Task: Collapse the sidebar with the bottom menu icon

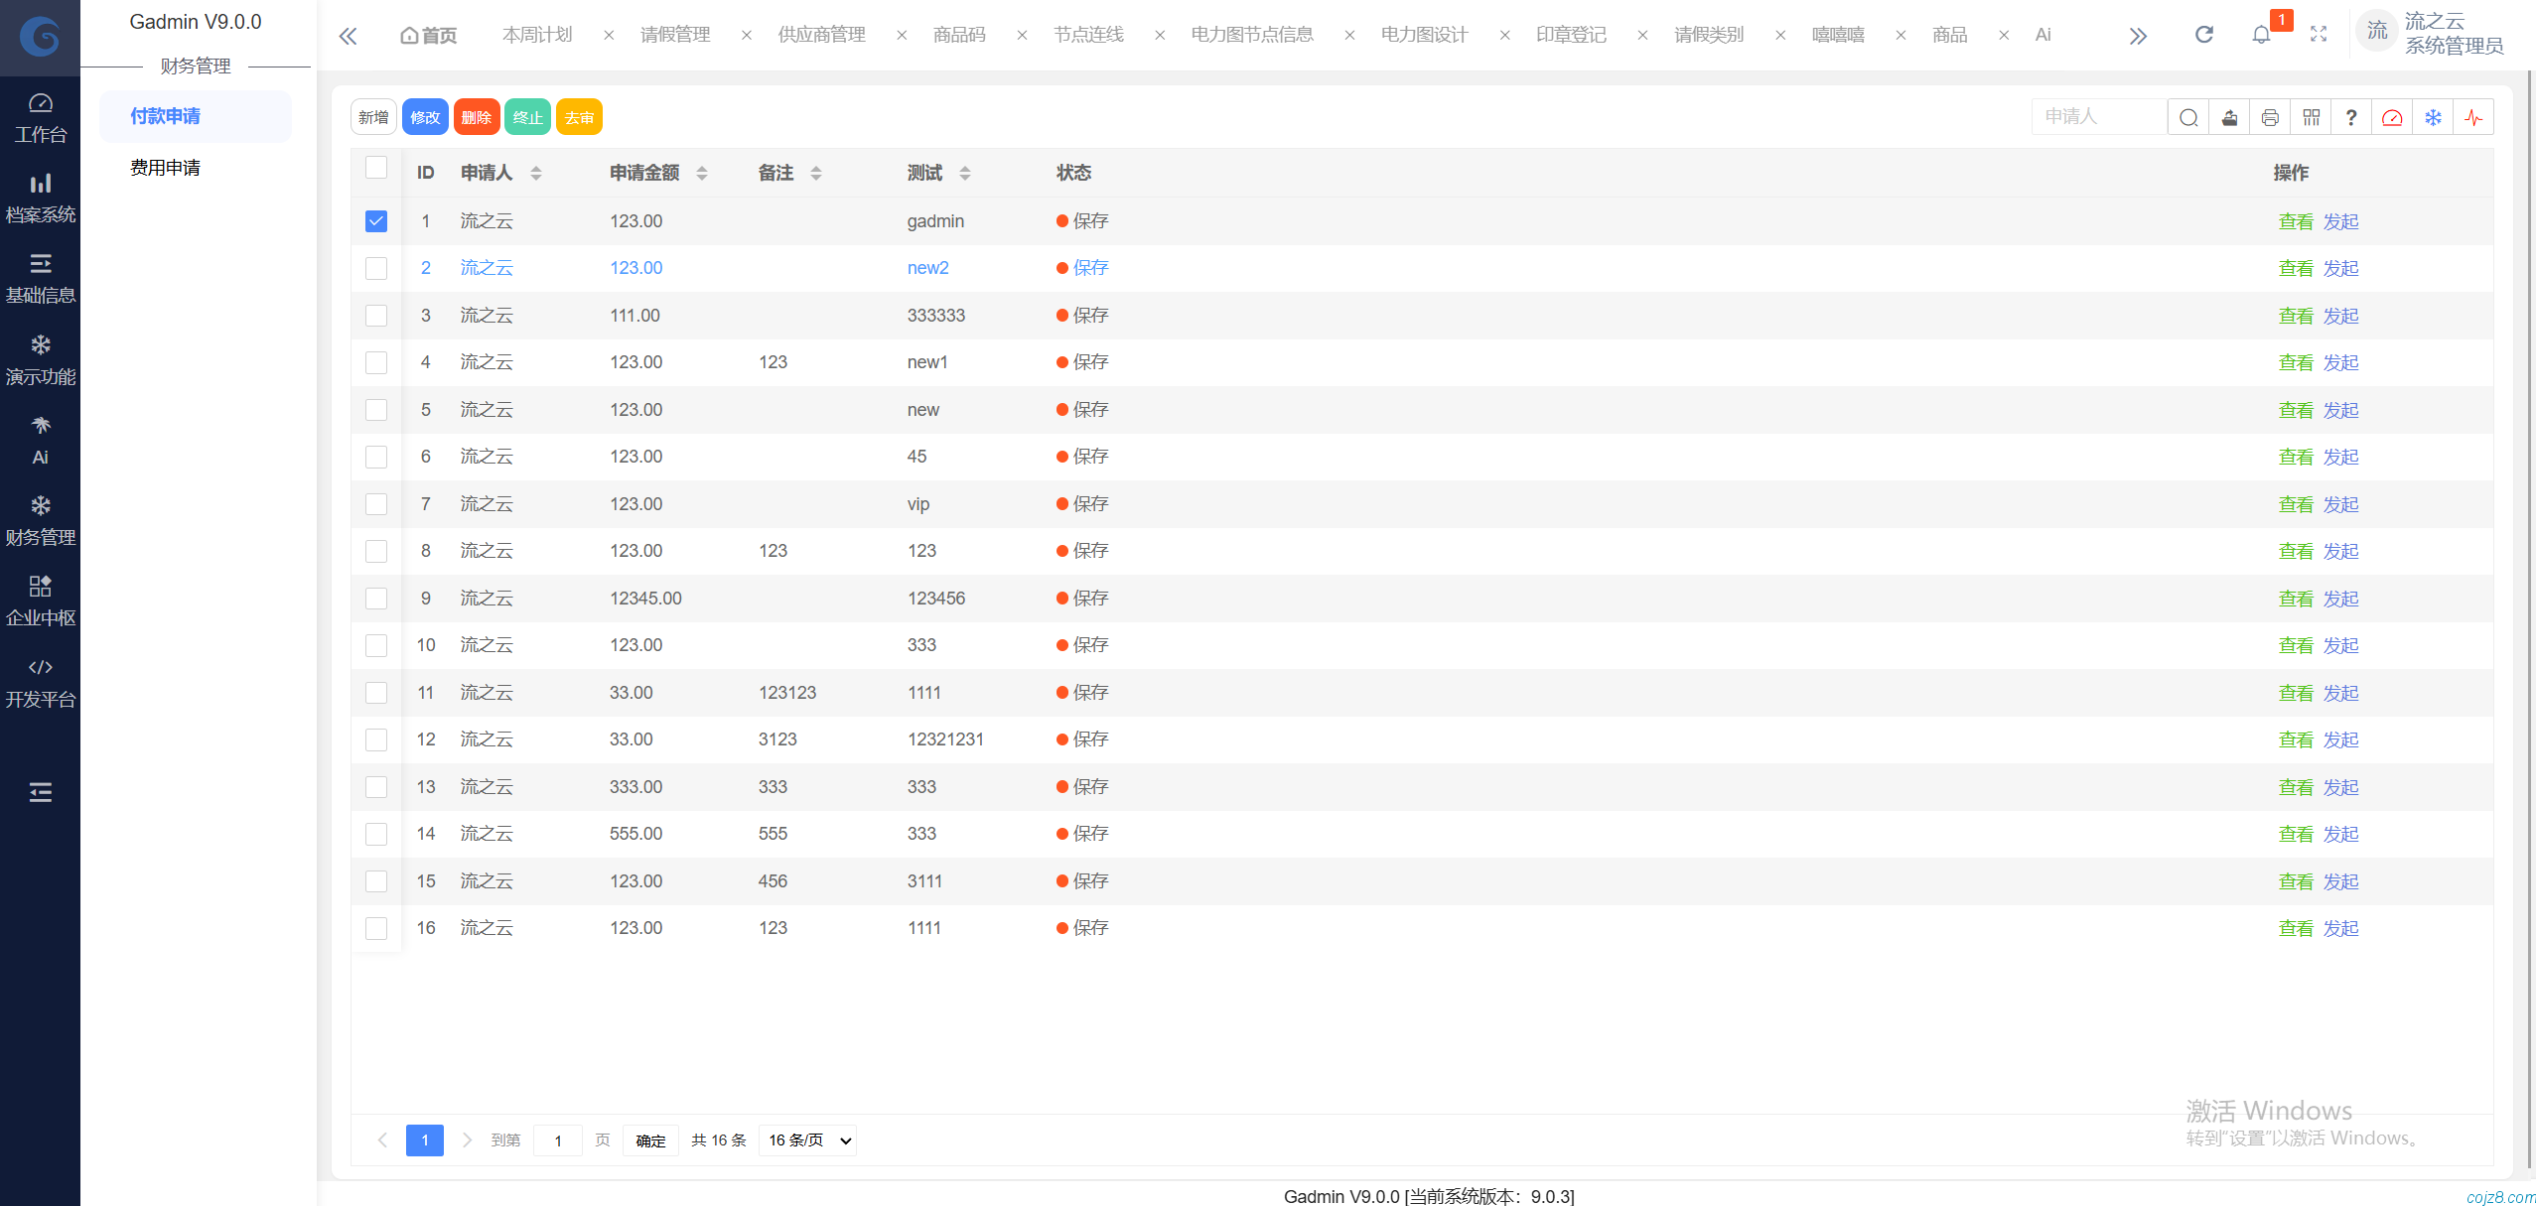Action: [40, 792]
